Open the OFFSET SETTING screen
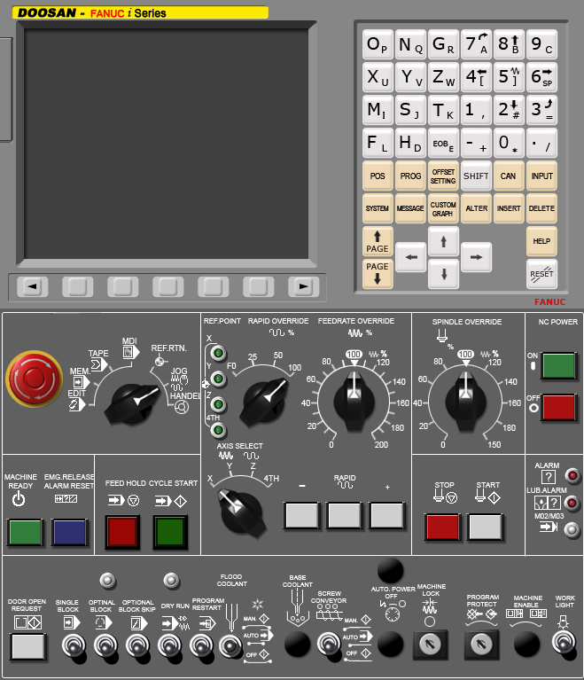 pos(443,176)
